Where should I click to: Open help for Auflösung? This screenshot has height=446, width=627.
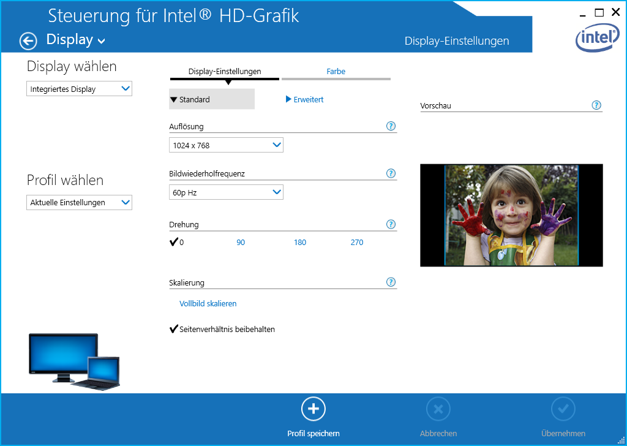[391, 126]
